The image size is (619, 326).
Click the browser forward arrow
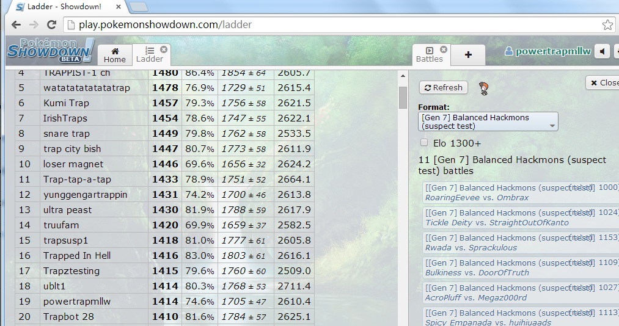tap(34, 25)
